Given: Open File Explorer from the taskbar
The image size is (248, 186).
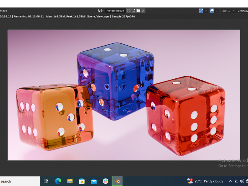Looking at the screenshot, I should (70, 181).
